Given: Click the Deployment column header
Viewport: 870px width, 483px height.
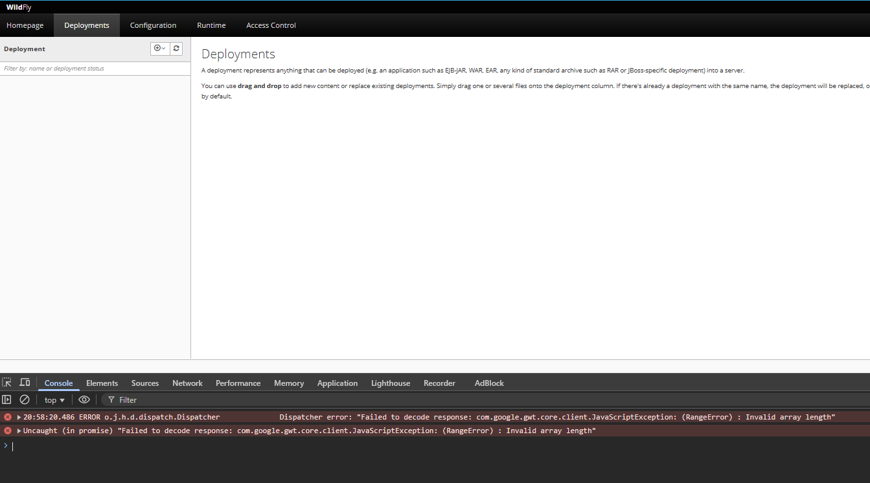Looking at the screenshot, I should tap(25, 49).
